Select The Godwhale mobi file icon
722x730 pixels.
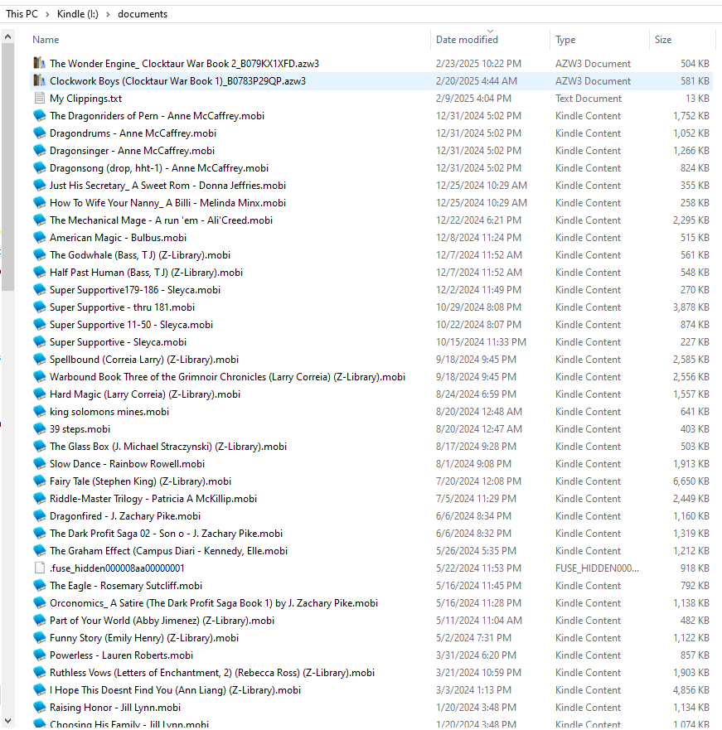click(x=40, y=255)
